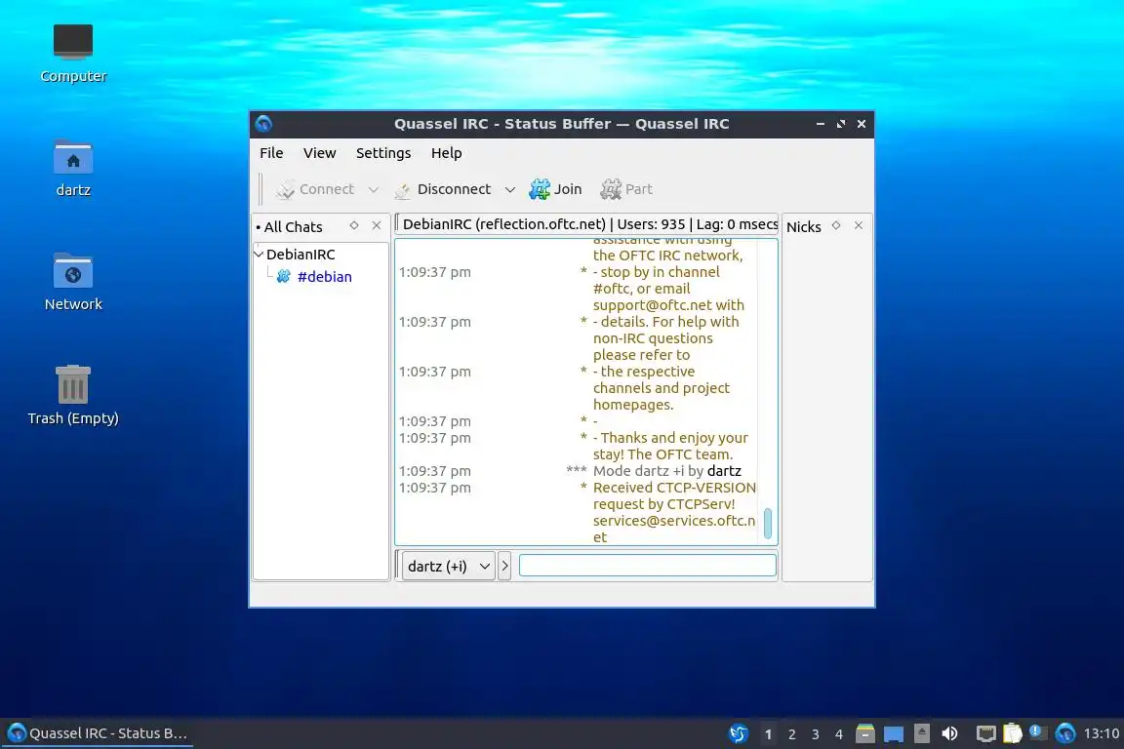The width and height of the screenshot is (1124, 749).
Task: Open the Lubuntu application menu
Action: click(x=738, y=733)
